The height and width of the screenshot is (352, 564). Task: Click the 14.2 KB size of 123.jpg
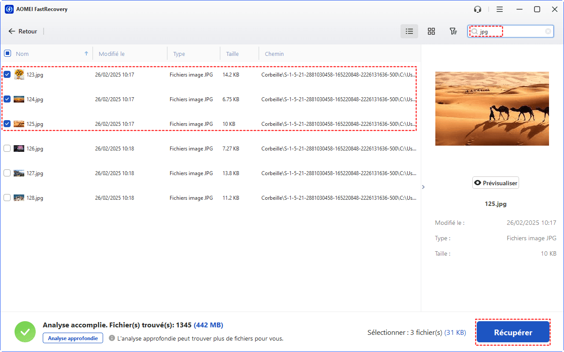coord(231,75)
